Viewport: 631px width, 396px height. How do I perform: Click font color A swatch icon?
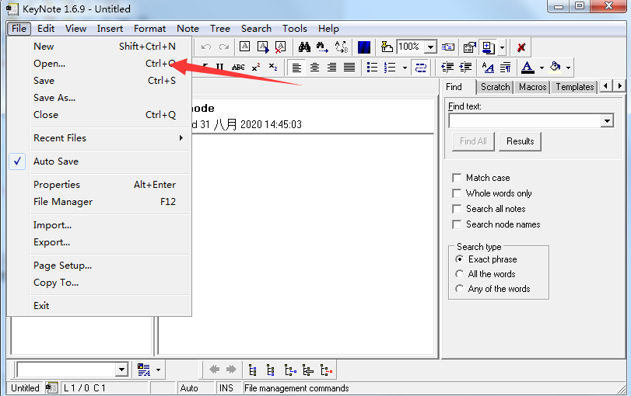coord(528,68)
